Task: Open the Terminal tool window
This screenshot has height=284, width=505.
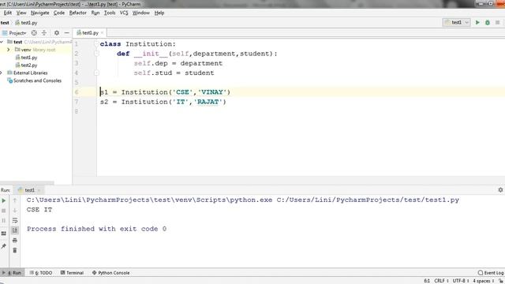Action: [x=72, y=273]
